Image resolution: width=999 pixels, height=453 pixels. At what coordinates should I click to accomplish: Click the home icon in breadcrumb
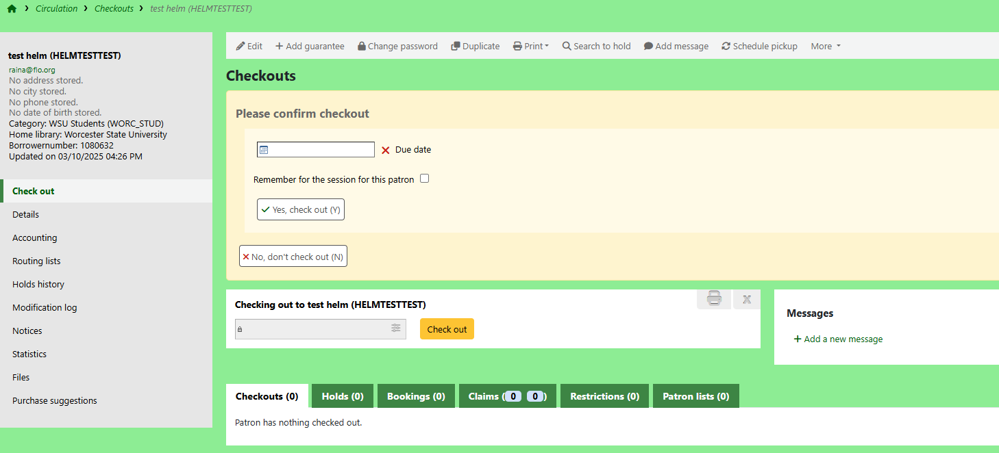12,9
